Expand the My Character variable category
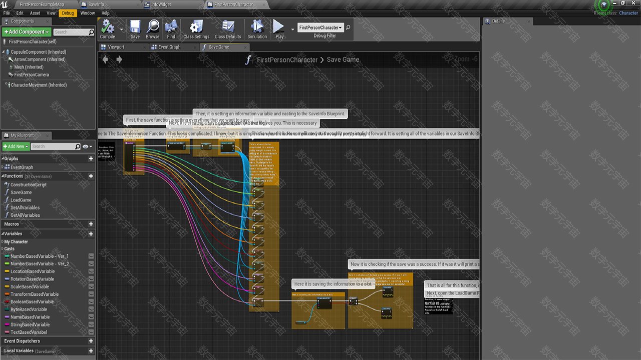The height and width of the screenshot is (360, 641). tap(3, 241)
